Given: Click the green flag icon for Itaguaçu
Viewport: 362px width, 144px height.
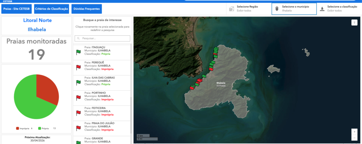Looking at the screenshot, I should [x=78, y=52].
